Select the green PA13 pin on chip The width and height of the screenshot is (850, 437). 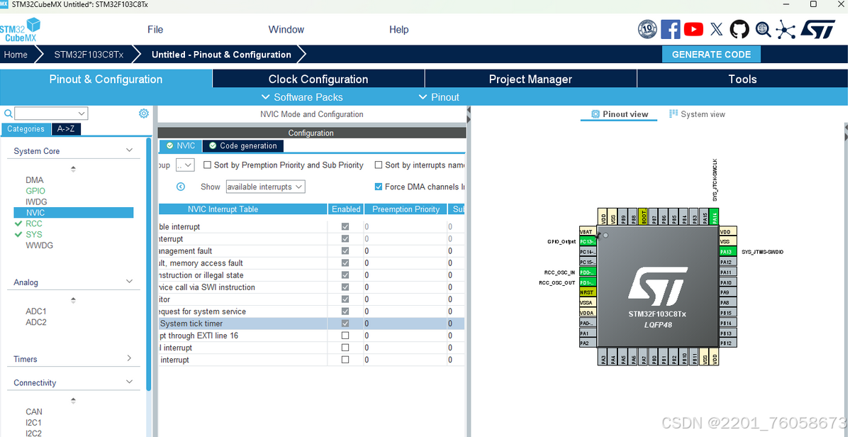[728, 252]
